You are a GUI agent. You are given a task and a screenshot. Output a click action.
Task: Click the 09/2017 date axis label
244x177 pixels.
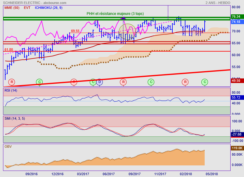click(x=135, y=174)
